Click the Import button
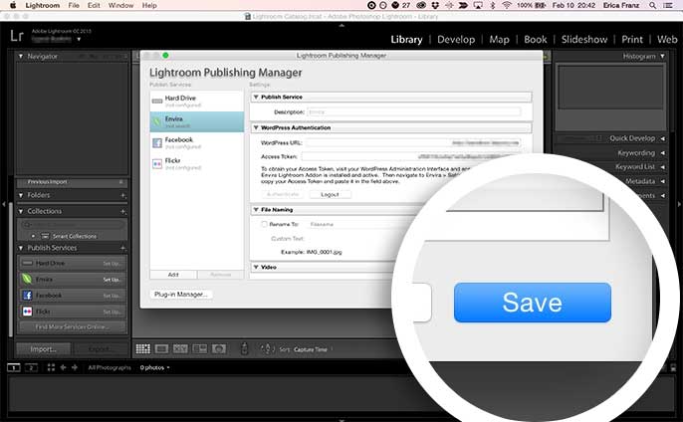Screen dimensions: 683x422 point(43,348)
